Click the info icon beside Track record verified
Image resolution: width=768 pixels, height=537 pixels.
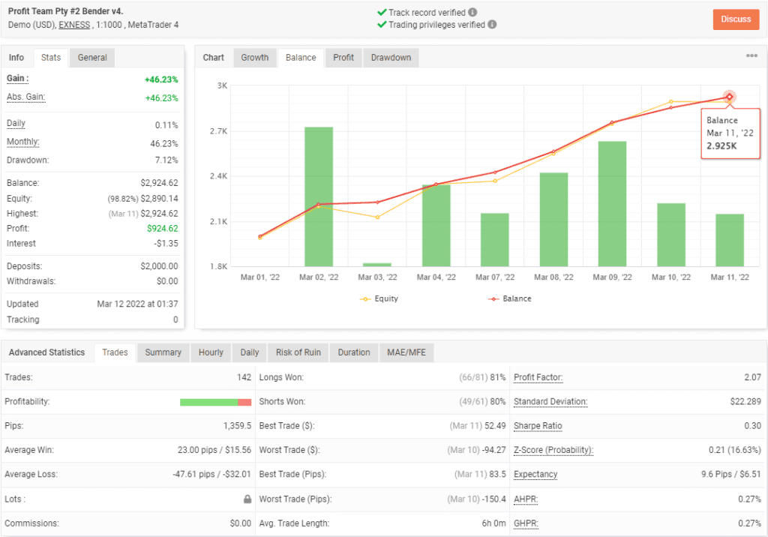point(473,11)
